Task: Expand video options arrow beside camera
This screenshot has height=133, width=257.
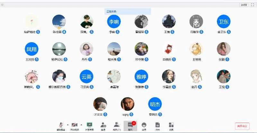Action: [81, 124]
